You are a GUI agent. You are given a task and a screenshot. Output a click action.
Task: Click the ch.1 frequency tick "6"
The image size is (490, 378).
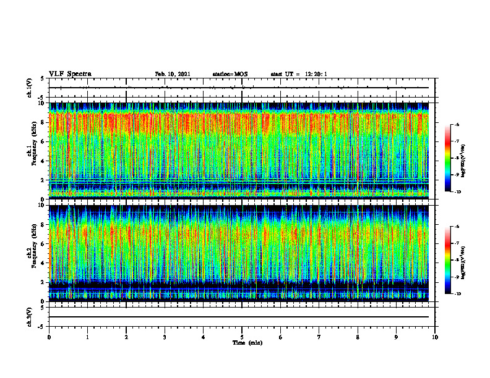pyautogui.click(x=43, y=141)
